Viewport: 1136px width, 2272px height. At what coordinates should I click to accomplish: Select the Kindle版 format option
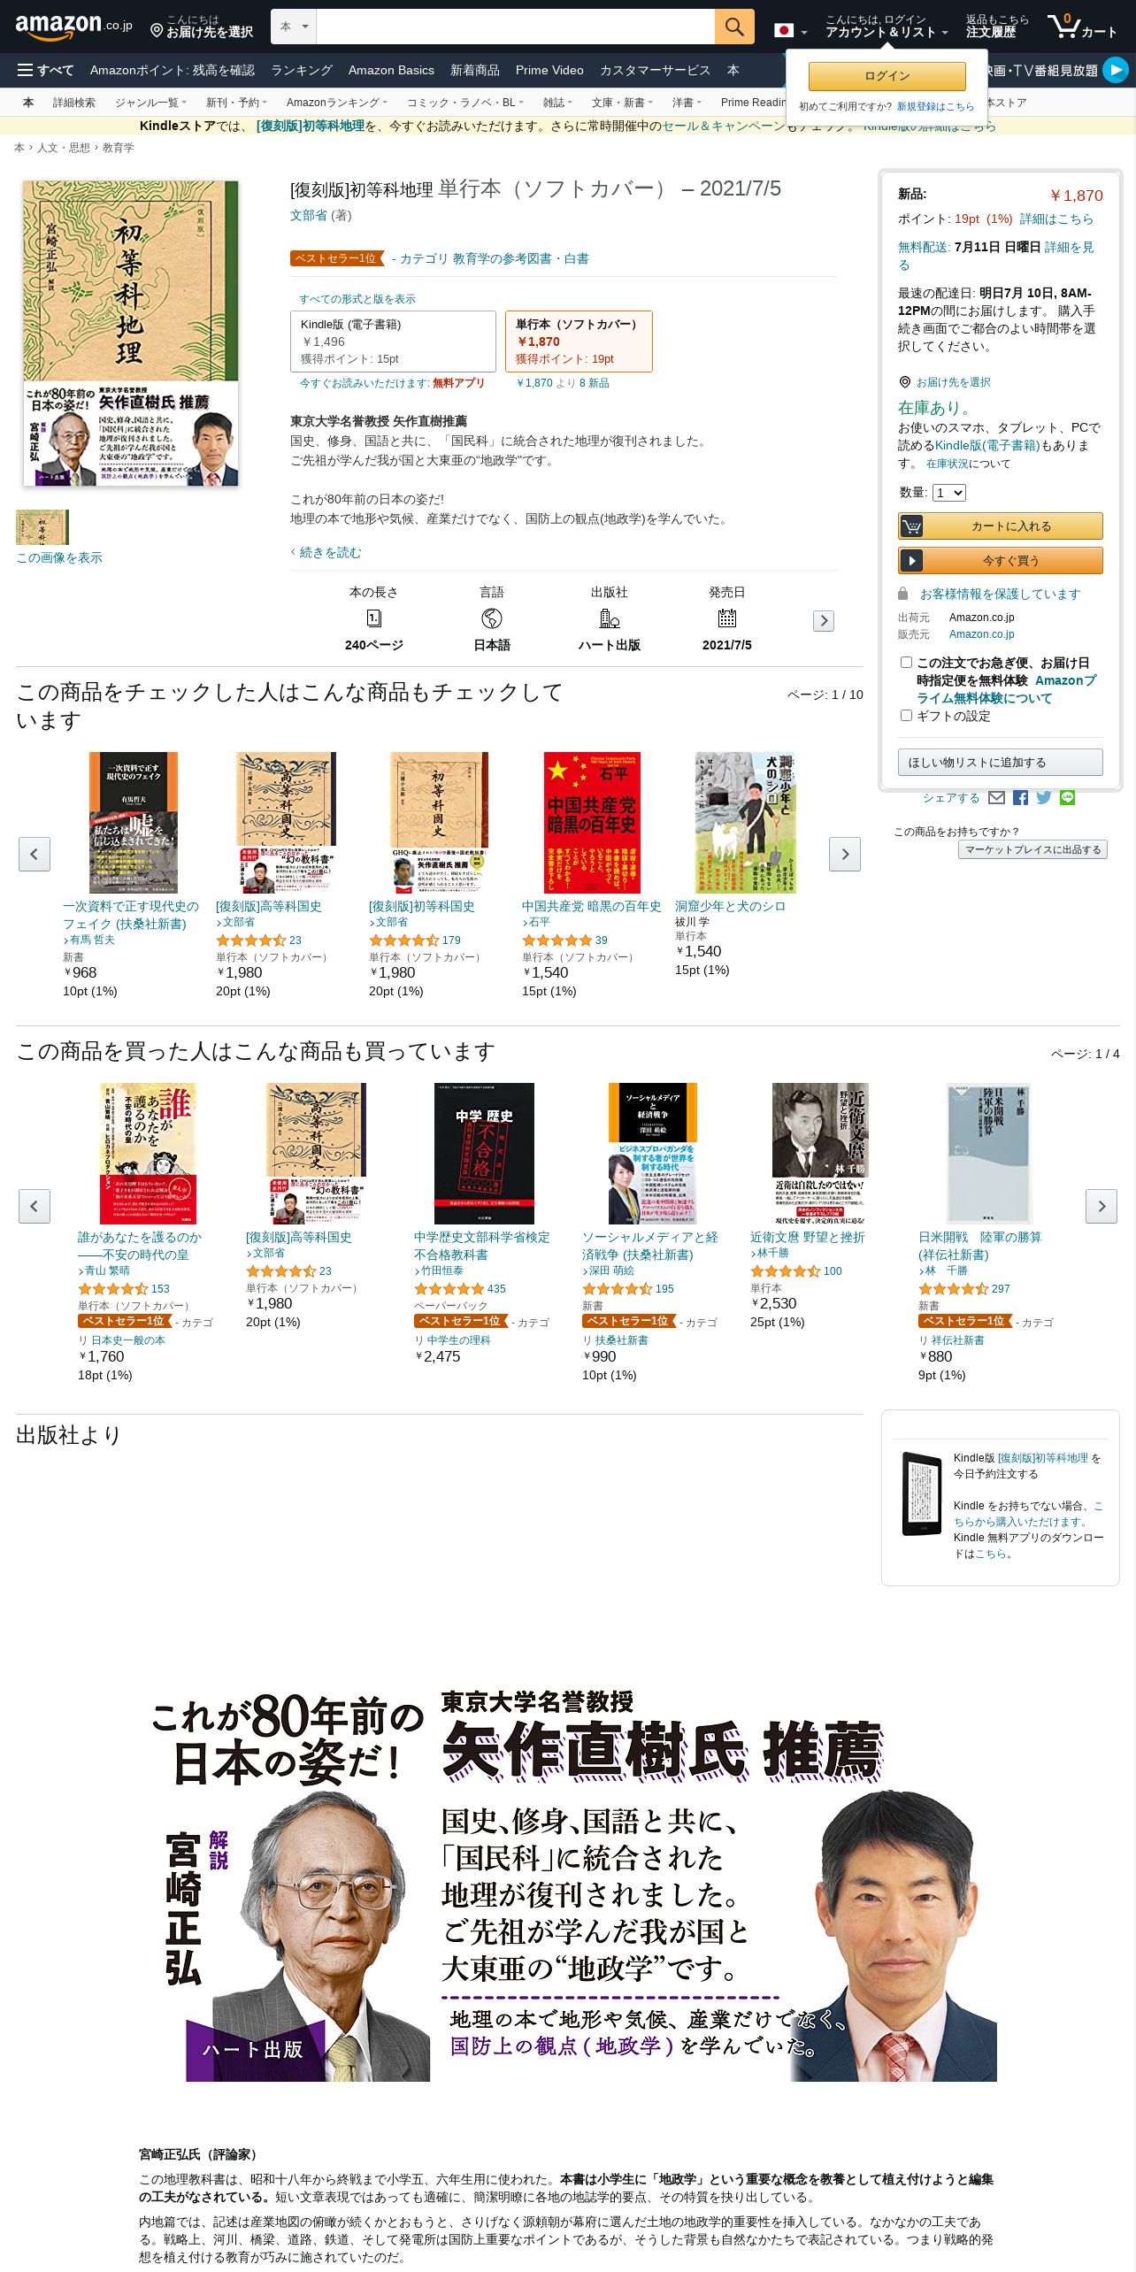[393, 342]
